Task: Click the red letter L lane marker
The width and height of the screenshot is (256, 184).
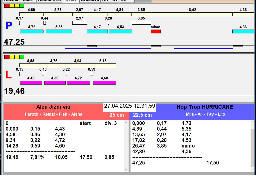Action: click(8, 75)
